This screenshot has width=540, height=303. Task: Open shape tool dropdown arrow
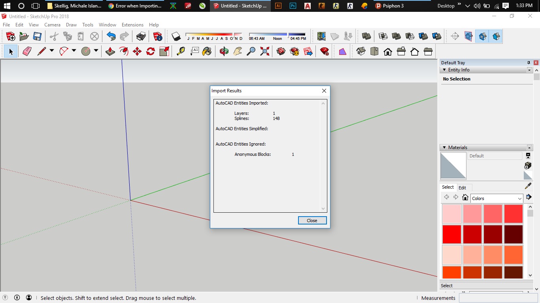click(x=96, y=51)
